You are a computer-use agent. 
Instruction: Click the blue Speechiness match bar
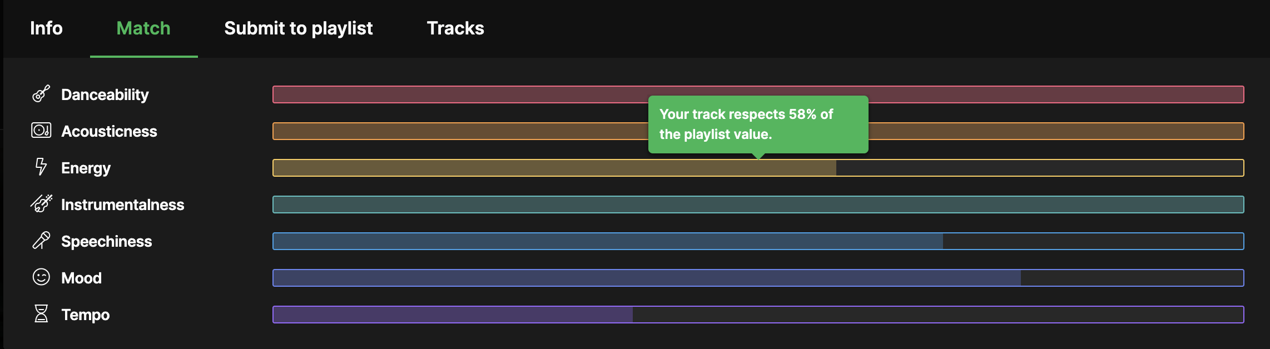point(758,241)
